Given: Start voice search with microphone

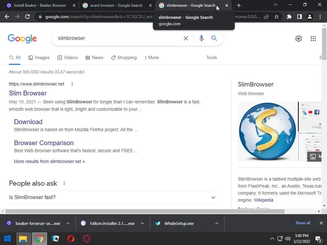Looking at the screenshot, I should (201, 38).
